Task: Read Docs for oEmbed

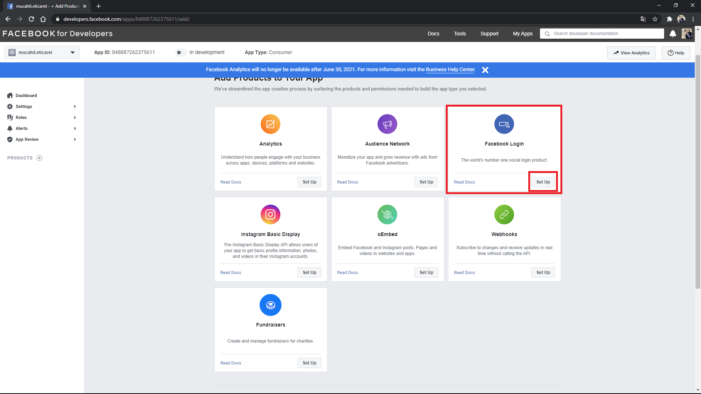Action: pyautogui.click(x=348, y=273)
